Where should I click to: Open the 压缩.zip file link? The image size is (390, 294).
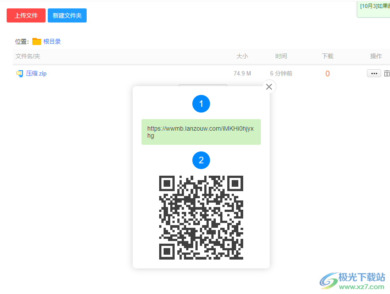[x=36, y=73]
